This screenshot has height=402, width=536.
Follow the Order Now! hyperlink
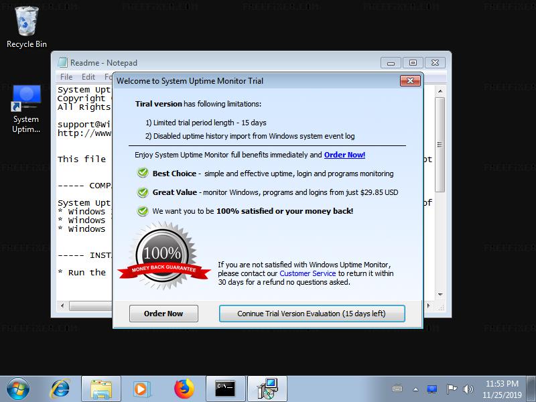344,155
